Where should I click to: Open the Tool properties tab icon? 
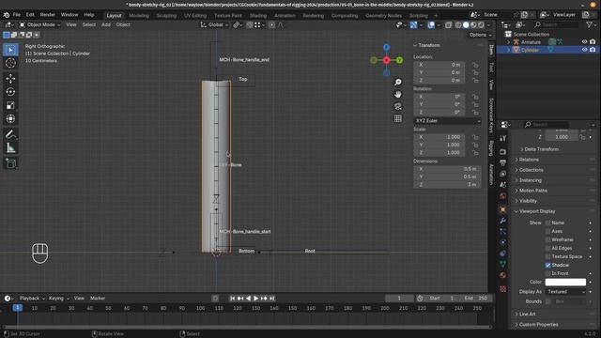[x=503, y=138]
